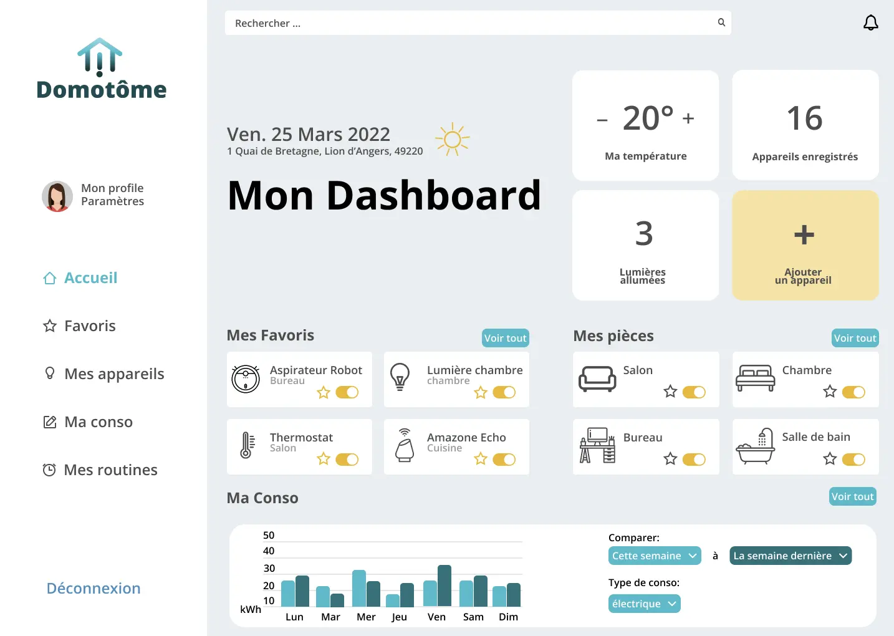Screen dimensions: 894x636
Task: Open Mes appareils in the sidebar
Action: 104,374
